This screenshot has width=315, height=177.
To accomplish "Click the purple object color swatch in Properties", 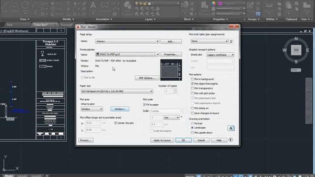I will click(220, 3).
